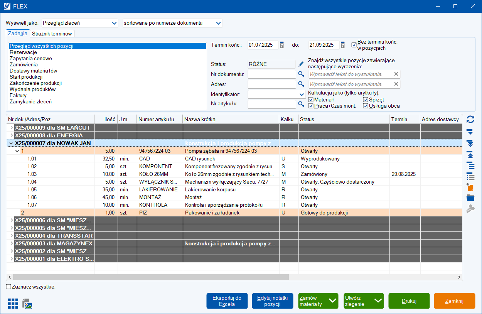This screenshot has width=482, height=314.
Task: Click the document image icon at bottom left
Action: click(x=27, y=304)
